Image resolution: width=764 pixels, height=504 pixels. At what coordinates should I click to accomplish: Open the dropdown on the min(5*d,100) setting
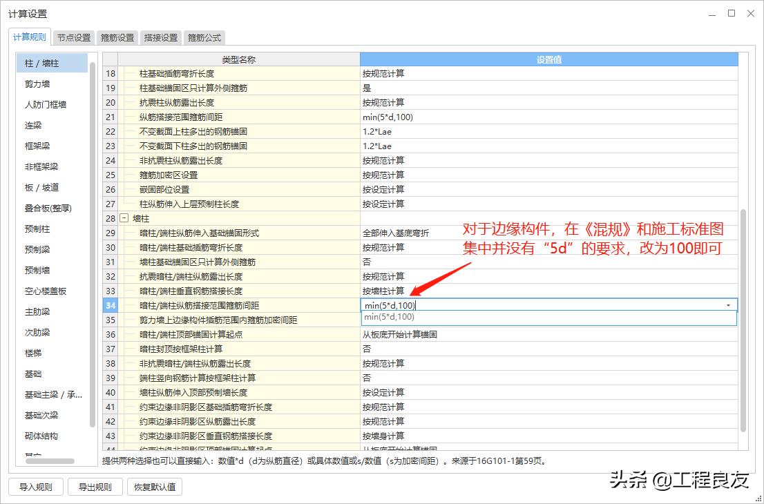click(729, 304)
